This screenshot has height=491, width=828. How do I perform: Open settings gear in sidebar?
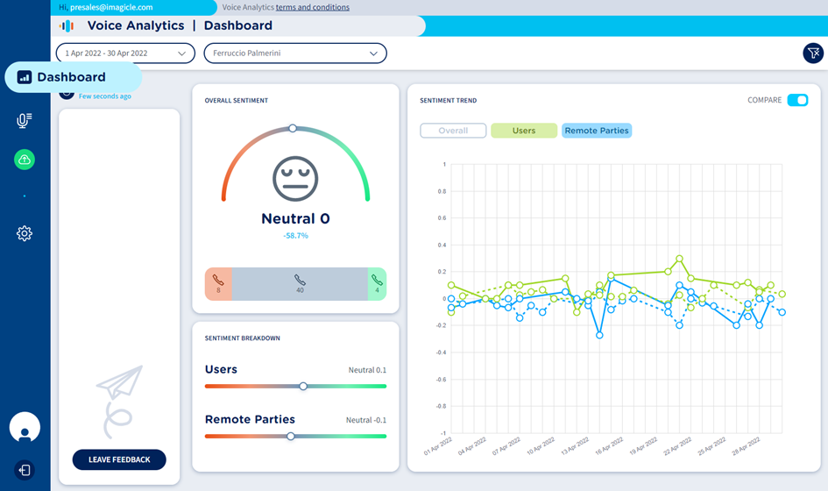point(25,233)
